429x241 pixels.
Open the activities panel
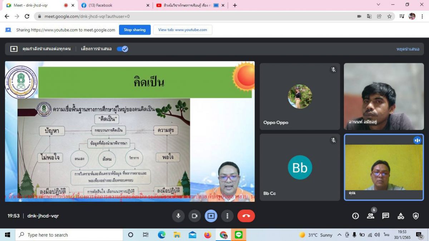point(401,216)
